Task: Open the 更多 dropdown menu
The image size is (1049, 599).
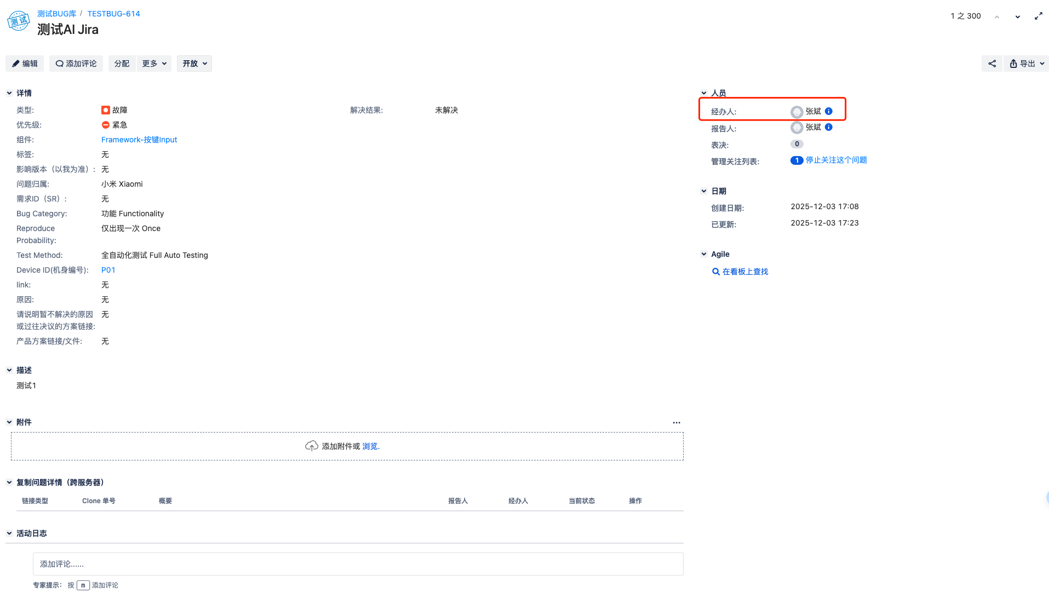Action: click(154, 64)
